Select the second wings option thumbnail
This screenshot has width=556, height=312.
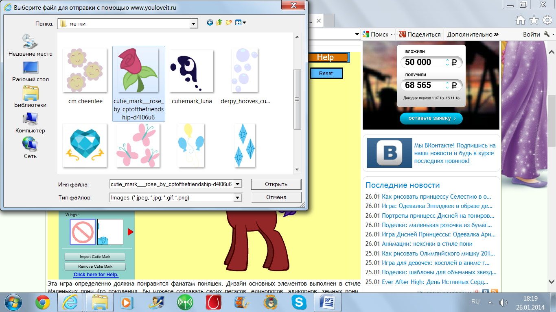[110, 232]
